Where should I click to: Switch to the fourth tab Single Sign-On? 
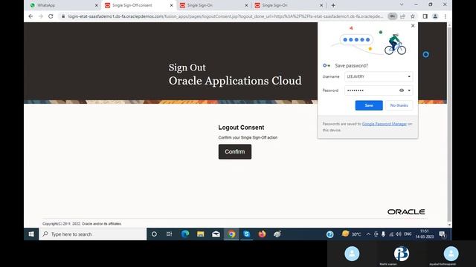[x=288, y=5]
